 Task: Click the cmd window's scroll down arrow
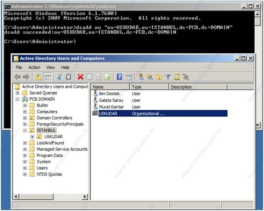click(257, 125)
